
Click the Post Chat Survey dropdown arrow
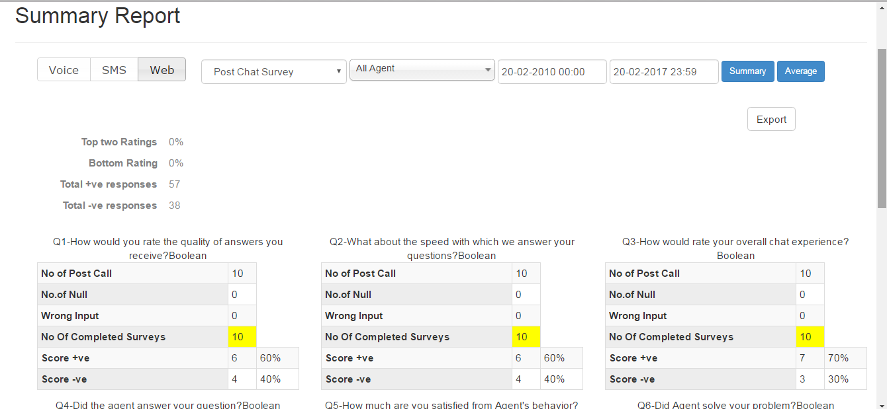[338, 71]
